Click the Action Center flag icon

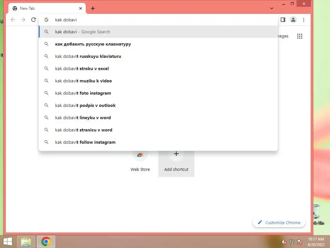[299, 242]
